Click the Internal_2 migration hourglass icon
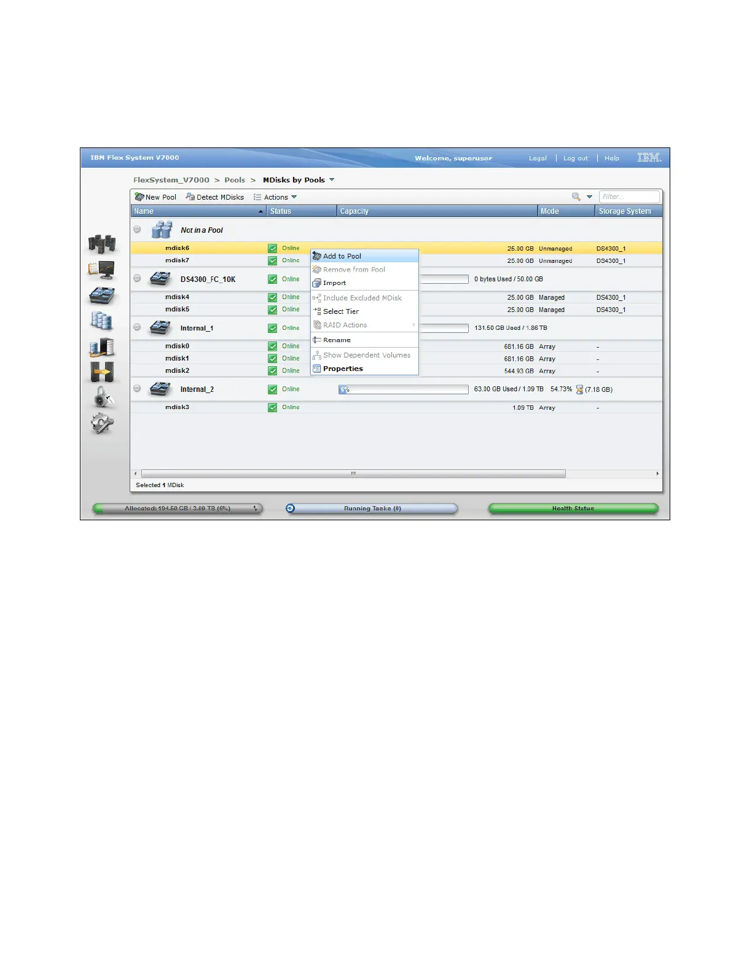The height and width of the screenshot is (973, 752). pos(579,389)
